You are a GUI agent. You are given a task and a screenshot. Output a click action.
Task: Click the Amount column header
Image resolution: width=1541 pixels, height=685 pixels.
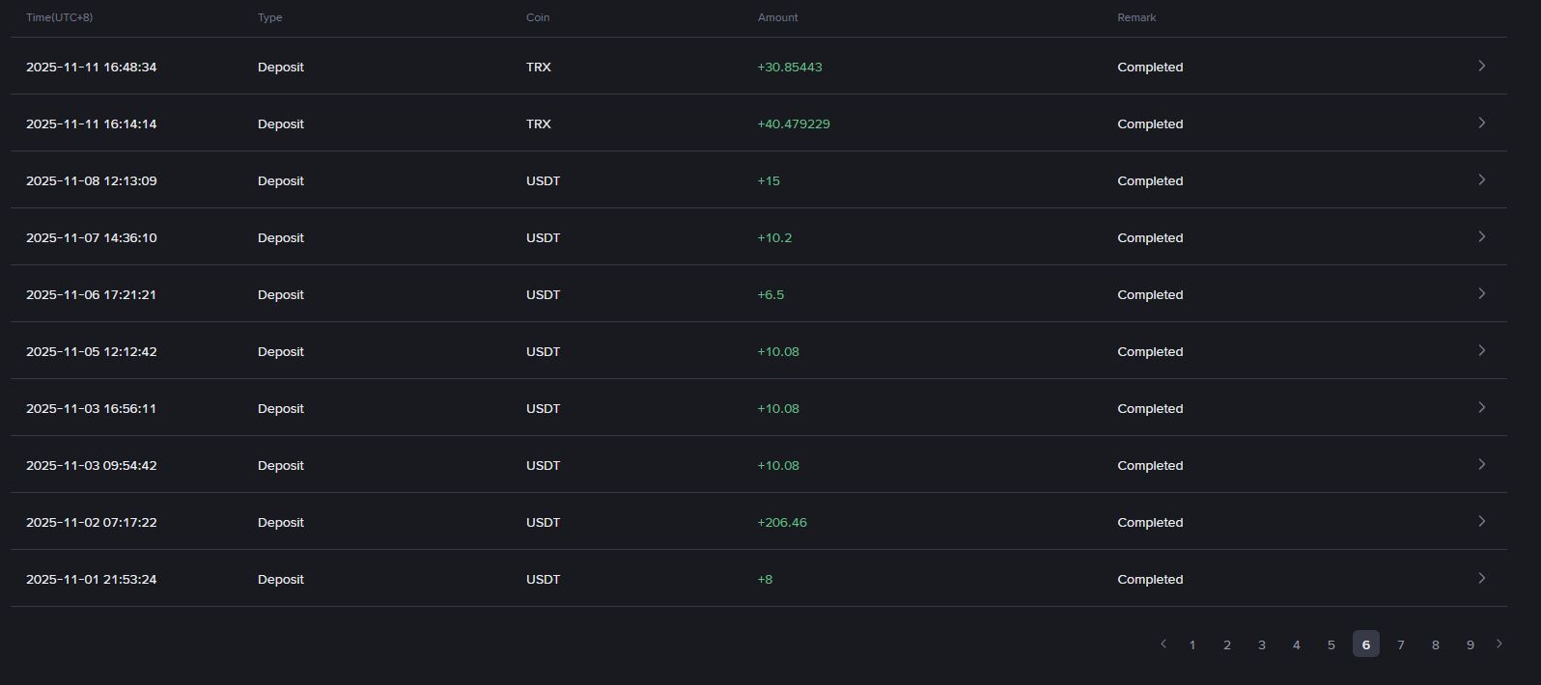pyautogui.click(x=777, y=17)
